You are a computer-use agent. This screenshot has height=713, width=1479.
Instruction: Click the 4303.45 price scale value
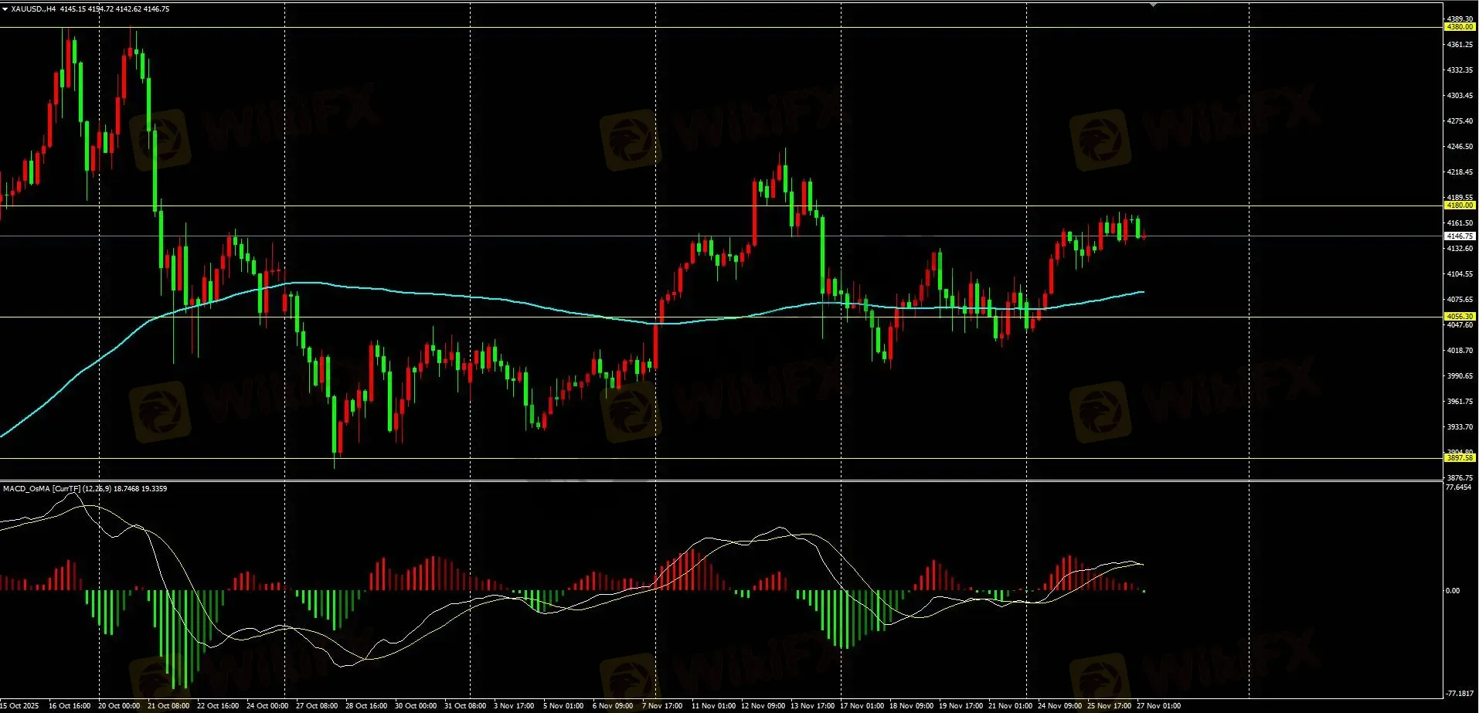1460,96
